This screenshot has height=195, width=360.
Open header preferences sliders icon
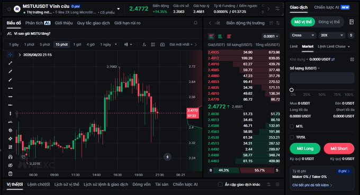point(277,8)
